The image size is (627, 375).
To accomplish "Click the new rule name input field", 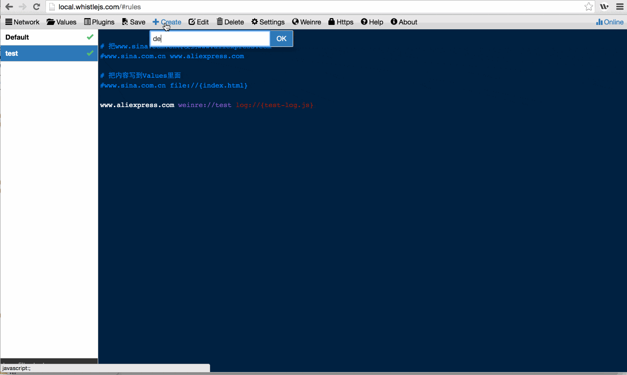I will 210,39.
